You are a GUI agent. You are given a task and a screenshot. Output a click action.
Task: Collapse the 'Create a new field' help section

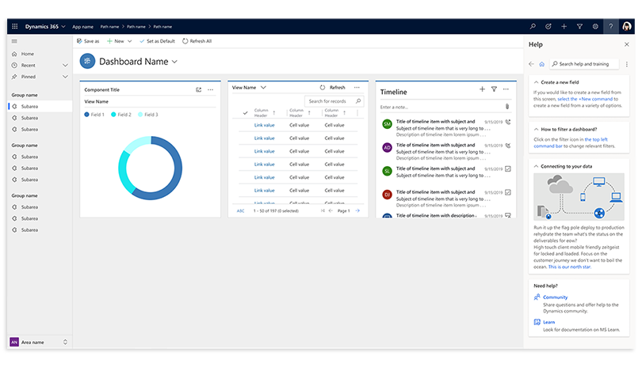(535, 81)
